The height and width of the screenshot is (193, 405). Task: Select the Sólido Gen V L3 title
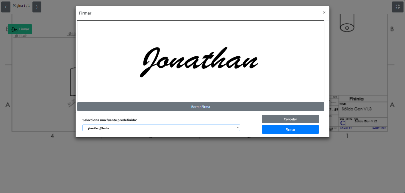pos(356,109)
